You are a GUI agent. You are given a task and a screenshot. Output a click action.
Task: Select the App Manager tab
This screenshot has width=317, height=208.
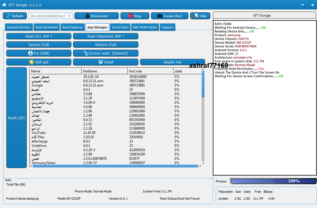(x=97, y=27)
